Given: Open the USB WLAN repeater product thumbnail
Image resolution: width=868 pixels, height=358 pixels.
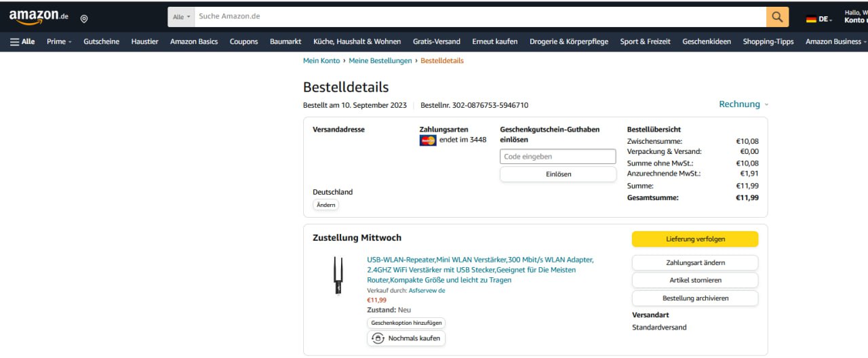Looking at the screenshot, I should click(x=338, y=275).
